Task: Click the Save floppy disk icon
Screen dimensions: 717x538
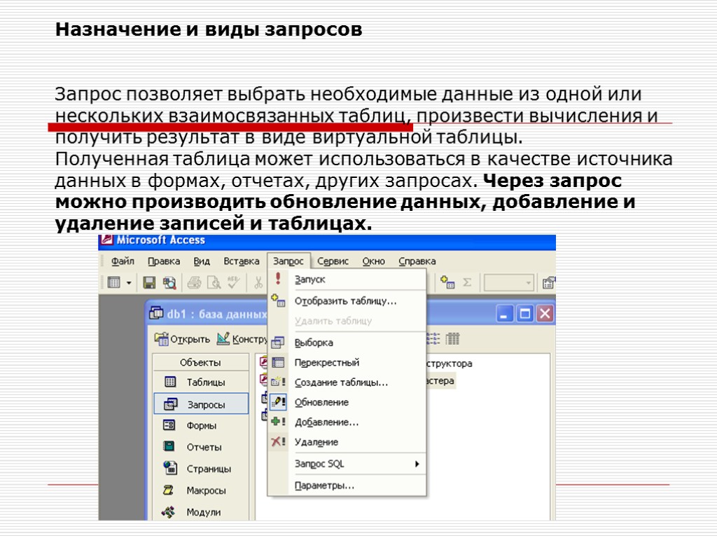Action: pyautogui.click(x=149, y=283)
